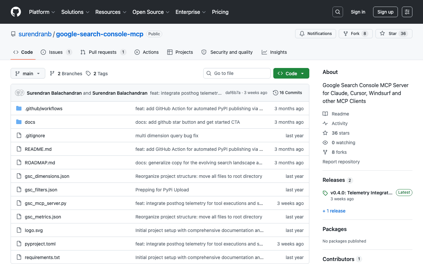This screenshot has height=264, width=423.
Task: Click the .github/workflows folder icon
Action: [19, 109]
